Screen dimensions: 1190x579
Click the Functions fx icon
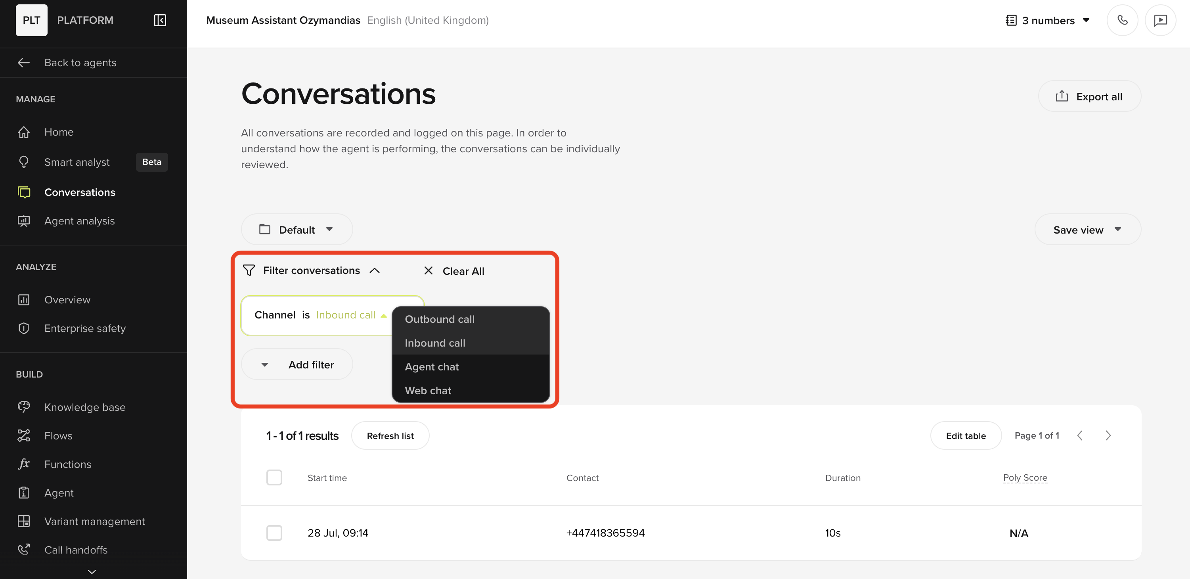coord(23,464)
